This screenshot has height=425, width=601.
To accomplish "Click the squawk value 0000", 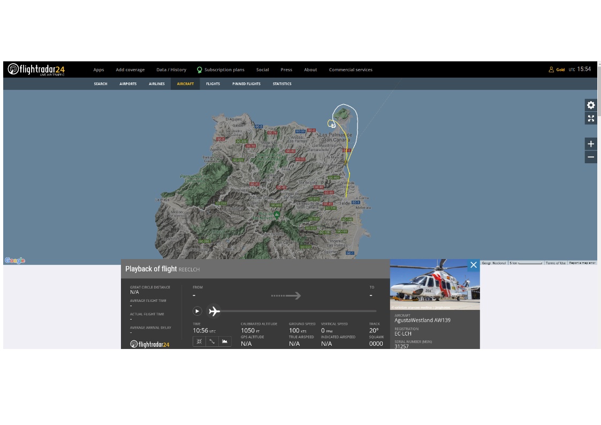I will [x=376, y=344].
